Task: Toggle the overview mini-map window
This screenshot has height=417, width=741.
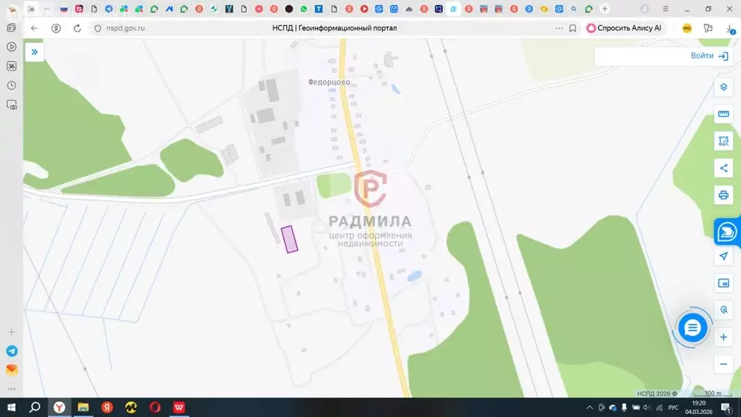Action: tap(723, 283)
